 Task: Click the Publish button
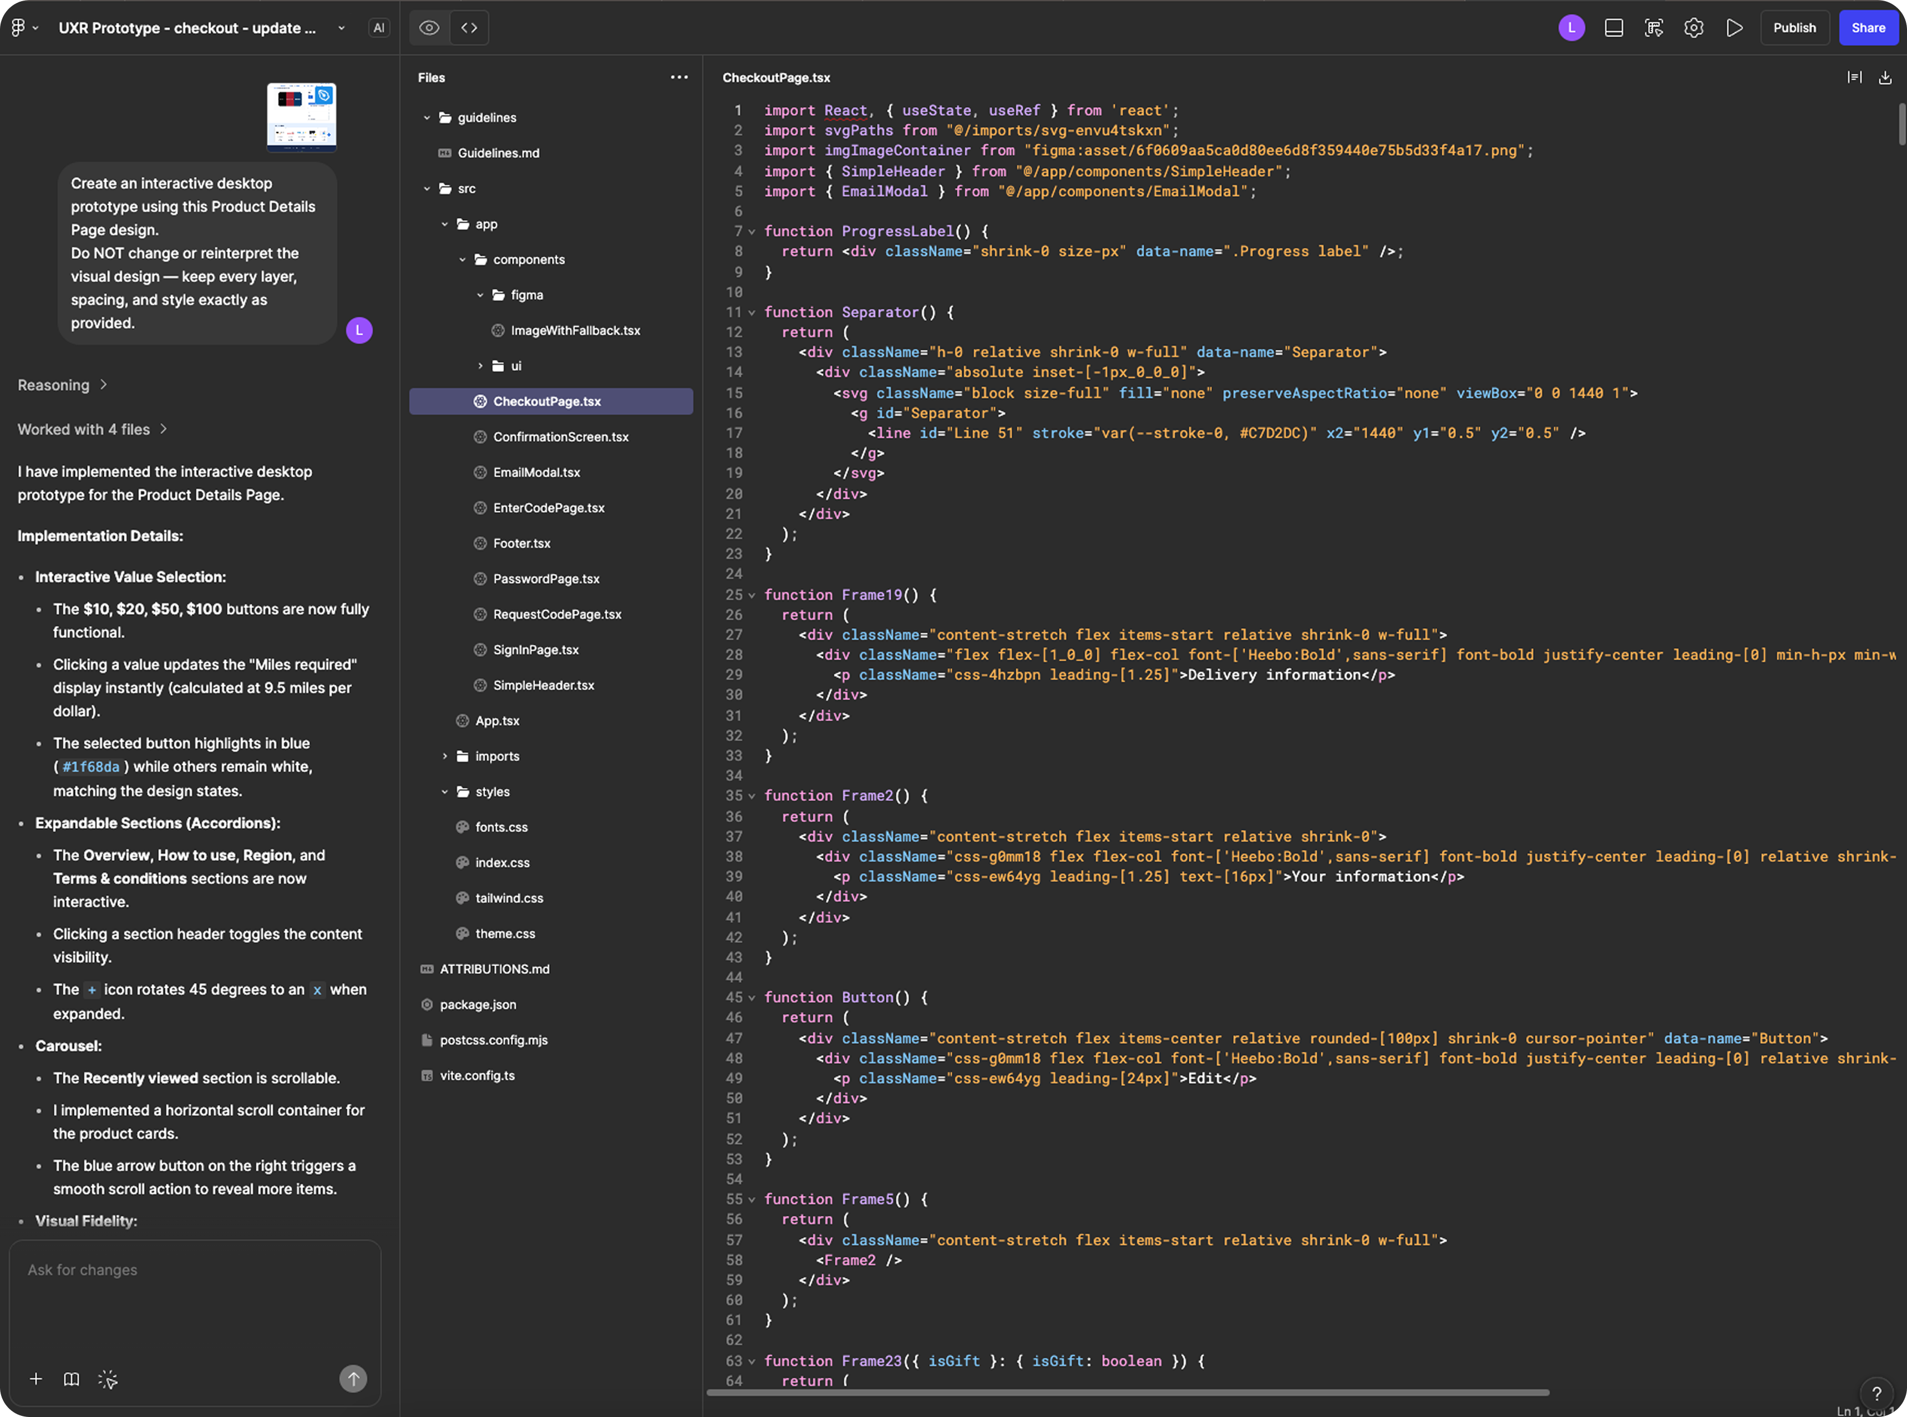click(x=1794, y=28)
